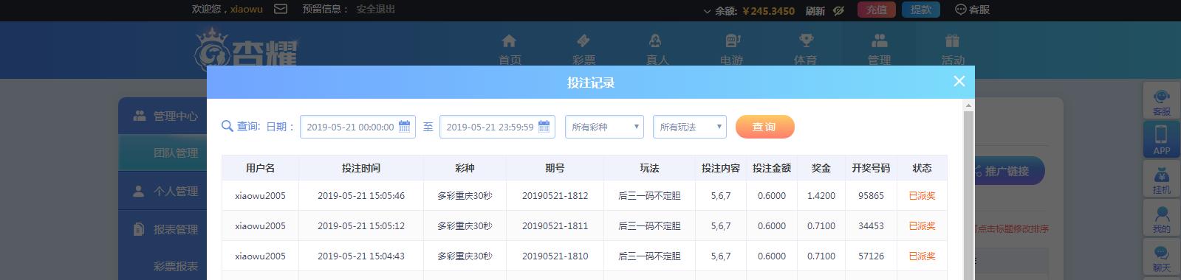
Task: Click the 开奖号码 column header
Action: 871,168
